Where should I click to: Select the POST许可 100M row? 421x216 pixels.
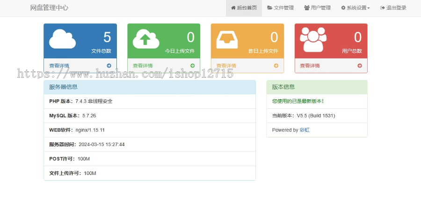coord(150,159)
